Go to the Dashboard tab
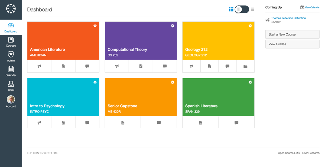325x167 pixels. 11,28
